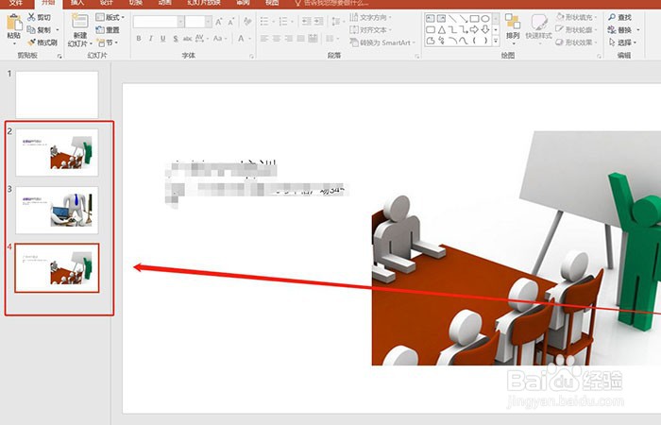
Task: Click Convert to SmartArt button
Action: tap(382, 42)
